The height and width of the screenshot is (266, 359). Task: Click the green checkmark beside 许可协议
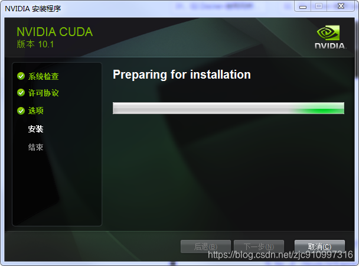[21, 93]
